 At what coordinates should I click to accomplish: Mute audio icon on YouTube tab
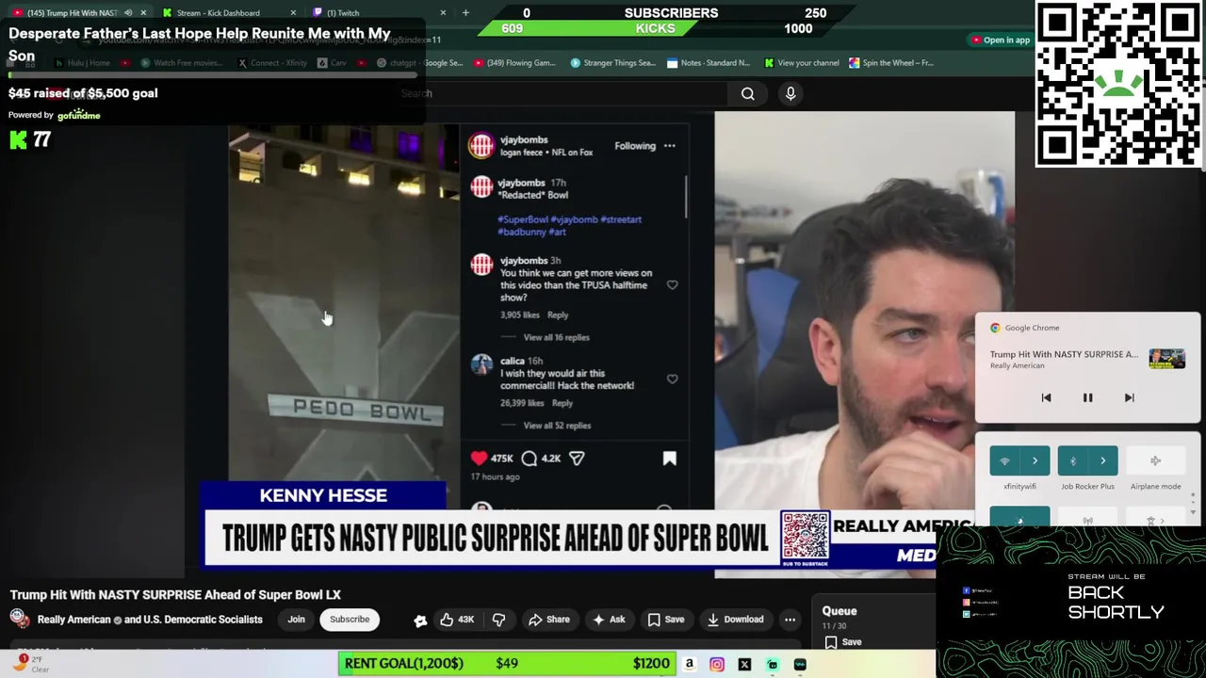click(x=128, y=12)
